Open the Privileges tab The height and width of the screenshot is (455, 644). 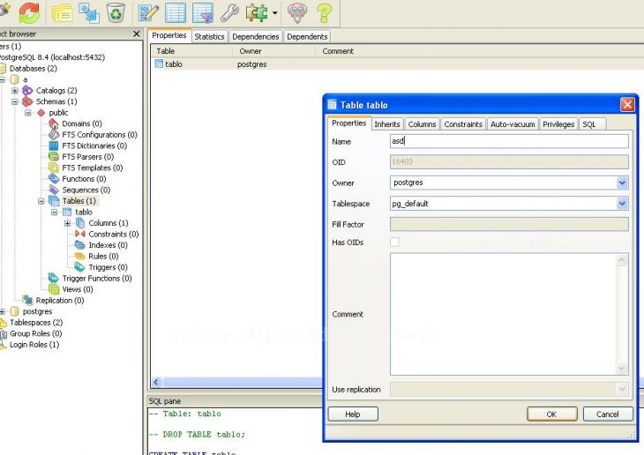click(x=558, y=124)
